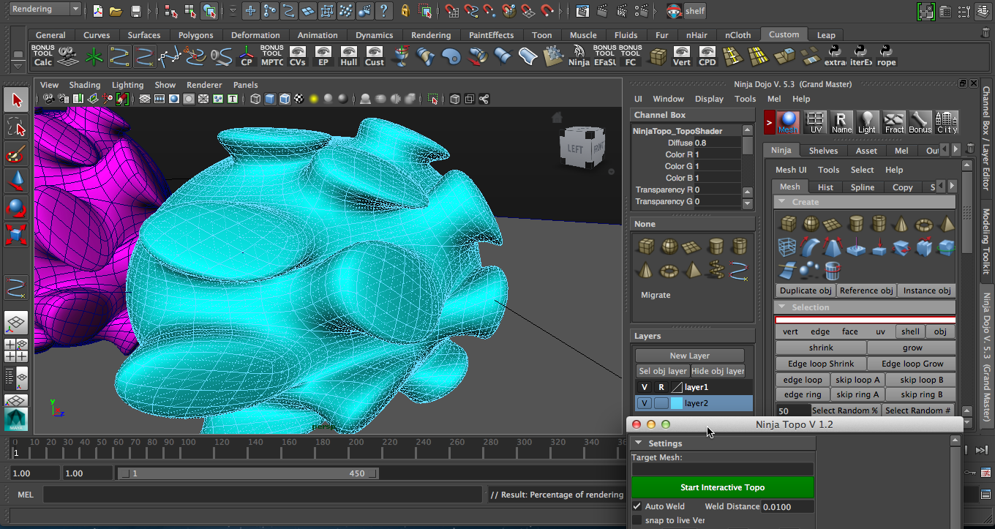Viewport: 995px width, 529px height.
Task: Switch to the Spline sub-tab
Action: pos(863,187)
